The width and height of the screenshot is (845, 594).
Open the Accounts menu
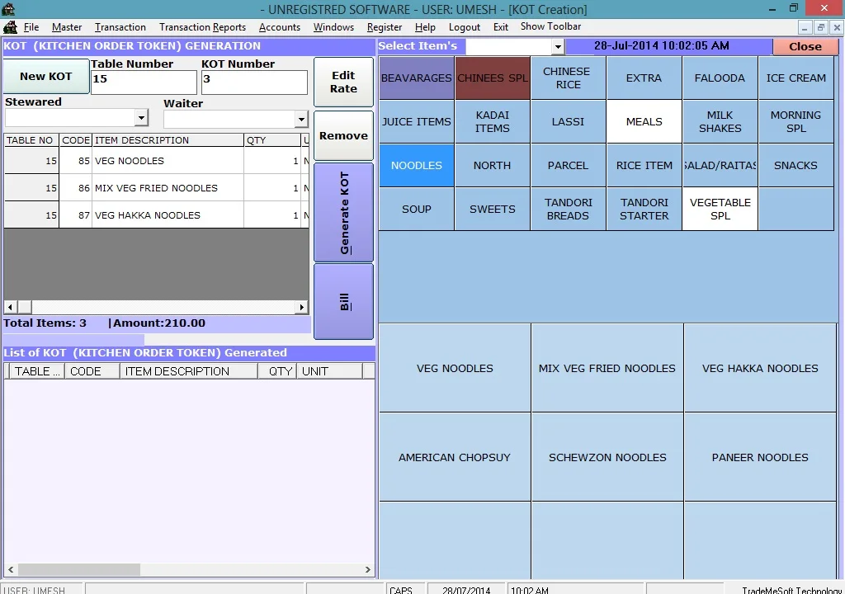point(279,27)
